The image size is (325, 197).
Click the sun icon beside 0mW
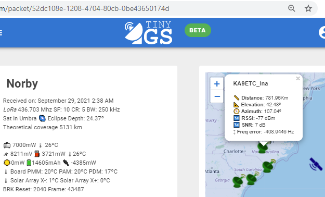[7, 163]
